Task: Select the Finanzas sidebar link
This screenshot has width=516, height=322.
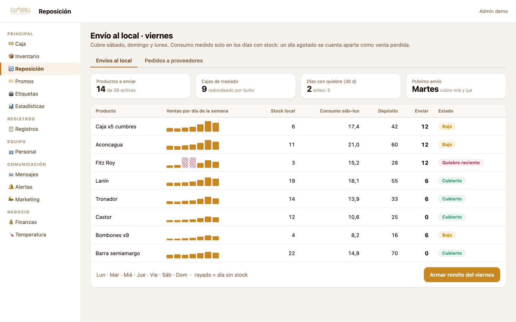Action: click(x=40, y=222)
